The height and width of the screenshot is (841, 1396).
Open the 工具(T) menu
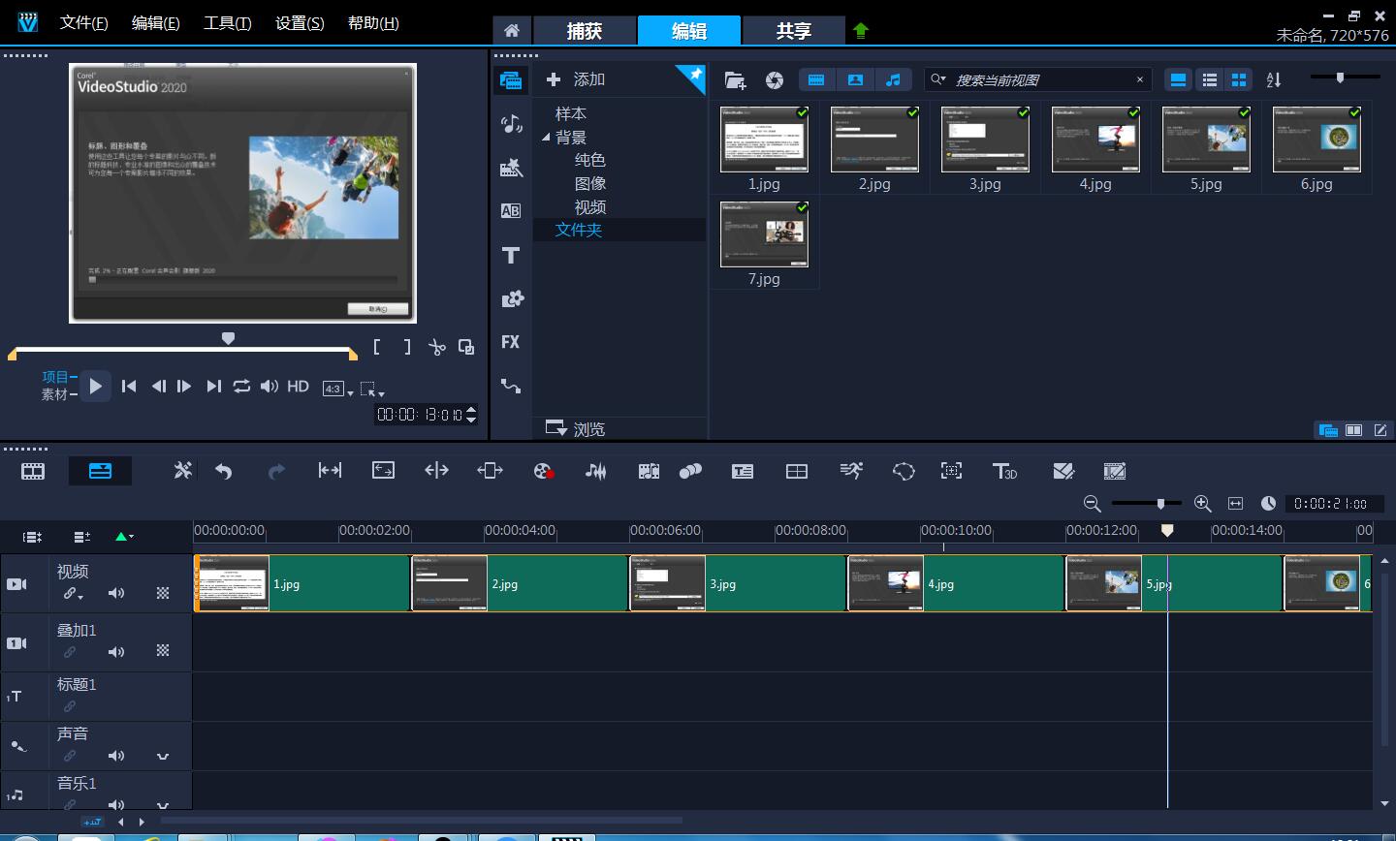227,22
